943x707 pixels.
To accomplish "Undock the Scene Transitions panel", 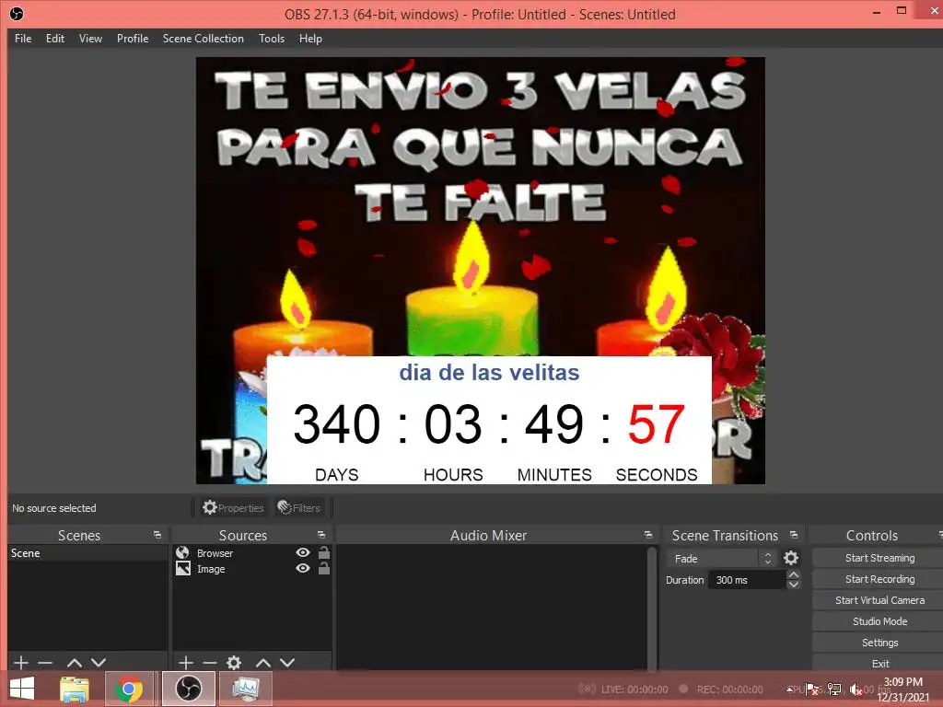I will (x=794, y=535).
